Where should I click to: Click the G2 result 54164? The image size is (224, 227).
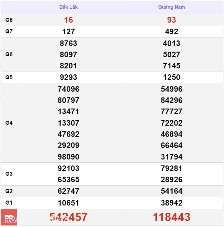point(171,191)
